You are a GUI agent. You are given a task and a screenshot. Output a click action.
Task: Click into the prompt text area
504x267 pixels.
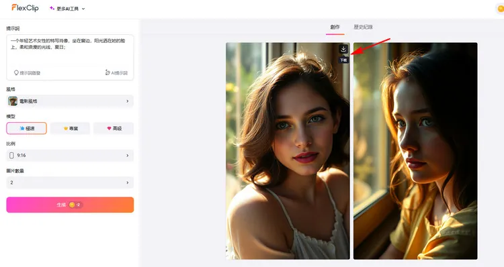(70, 52)
